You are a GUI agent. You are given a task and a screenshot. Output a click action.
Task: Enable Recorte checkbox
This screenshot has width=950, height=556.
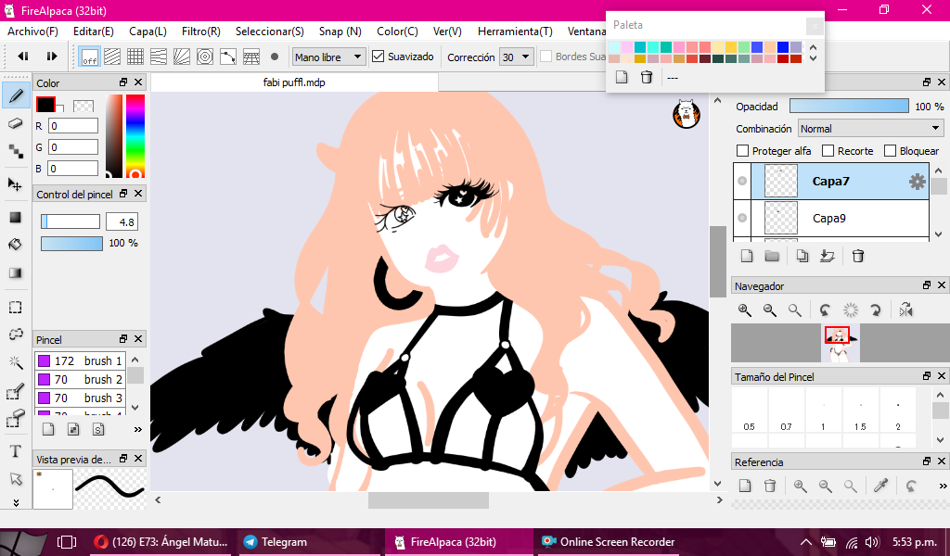828,151
